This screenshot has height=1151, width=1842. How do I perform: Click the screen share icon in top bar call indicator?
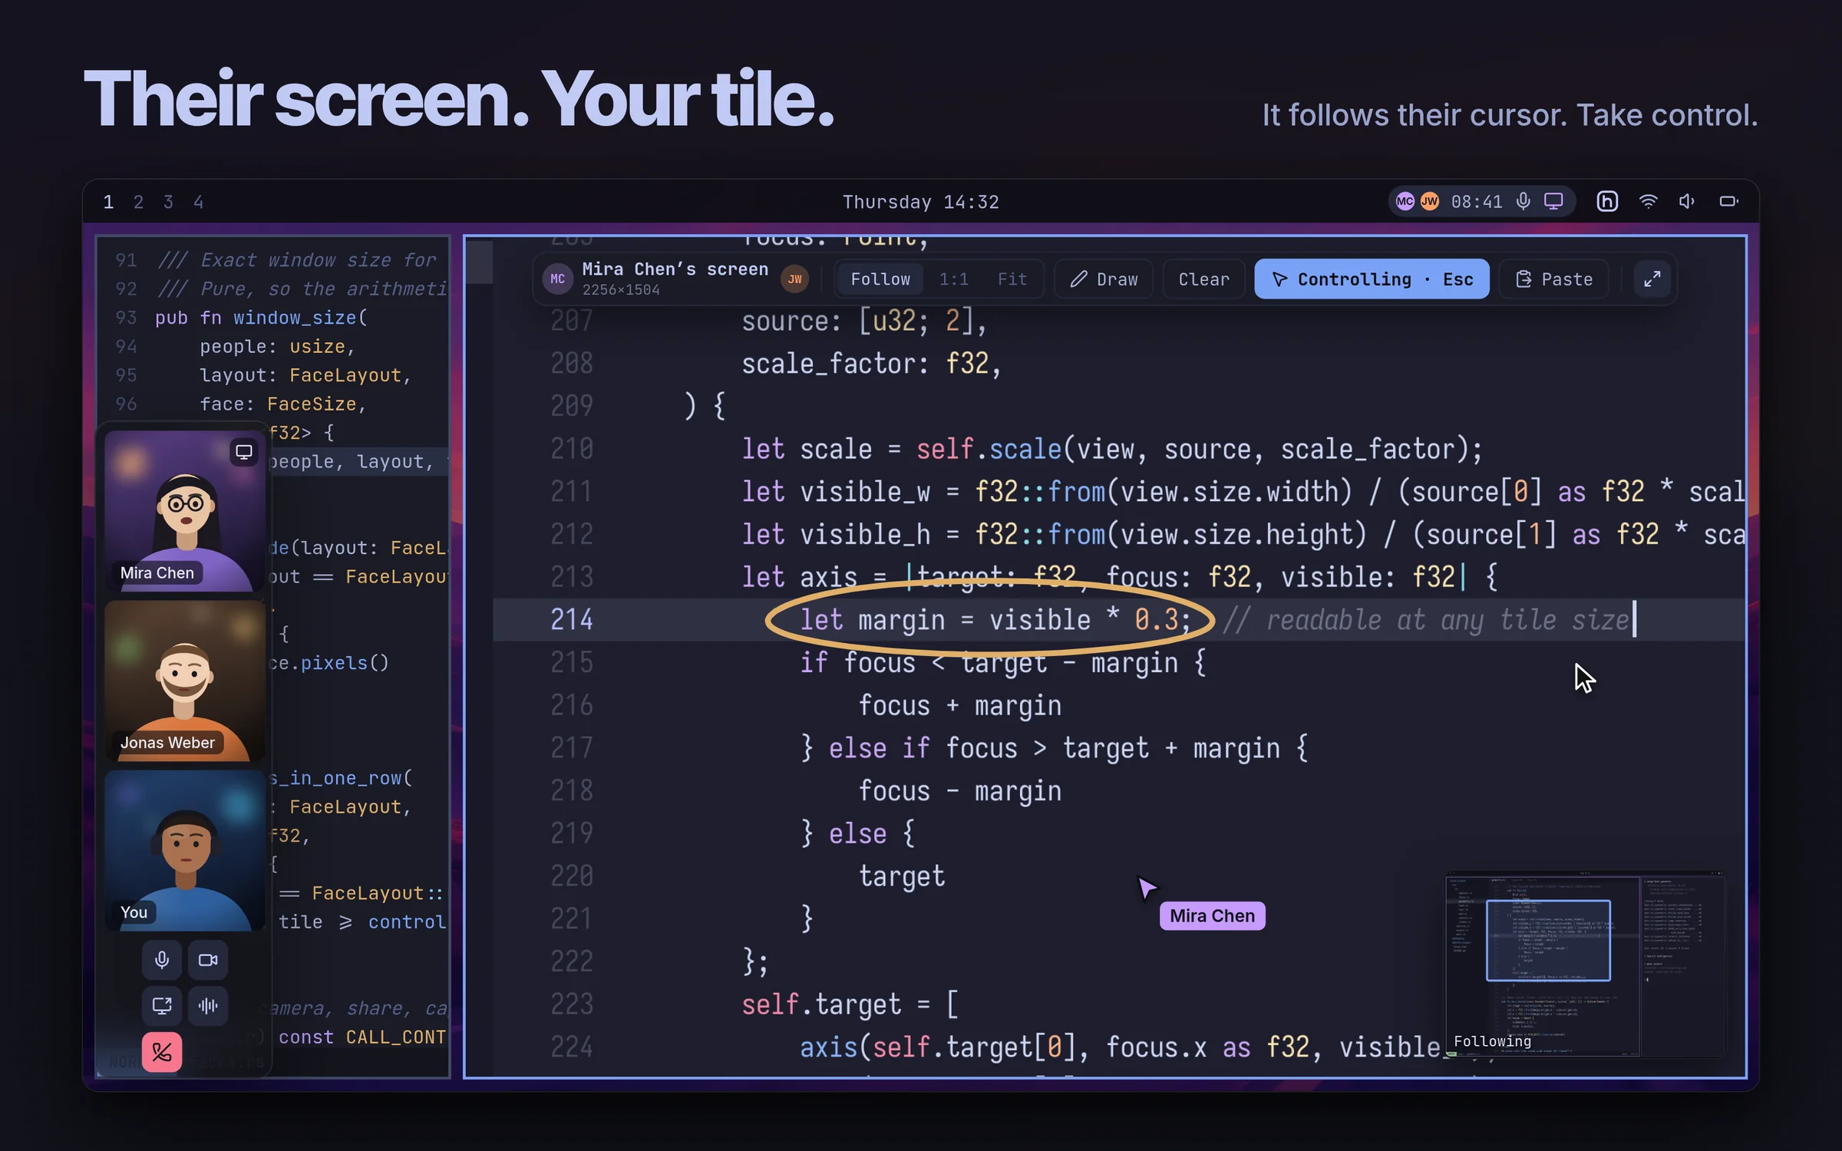1553,201
